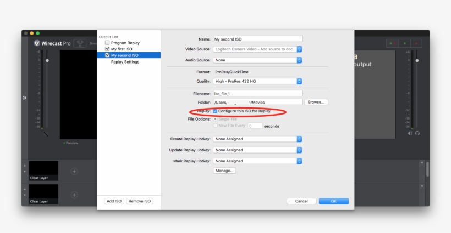Image resolution: width=451 pixels, height=233 pixels.
Task: Expand the left side panel double-chevron
Action: click(24, 98)
